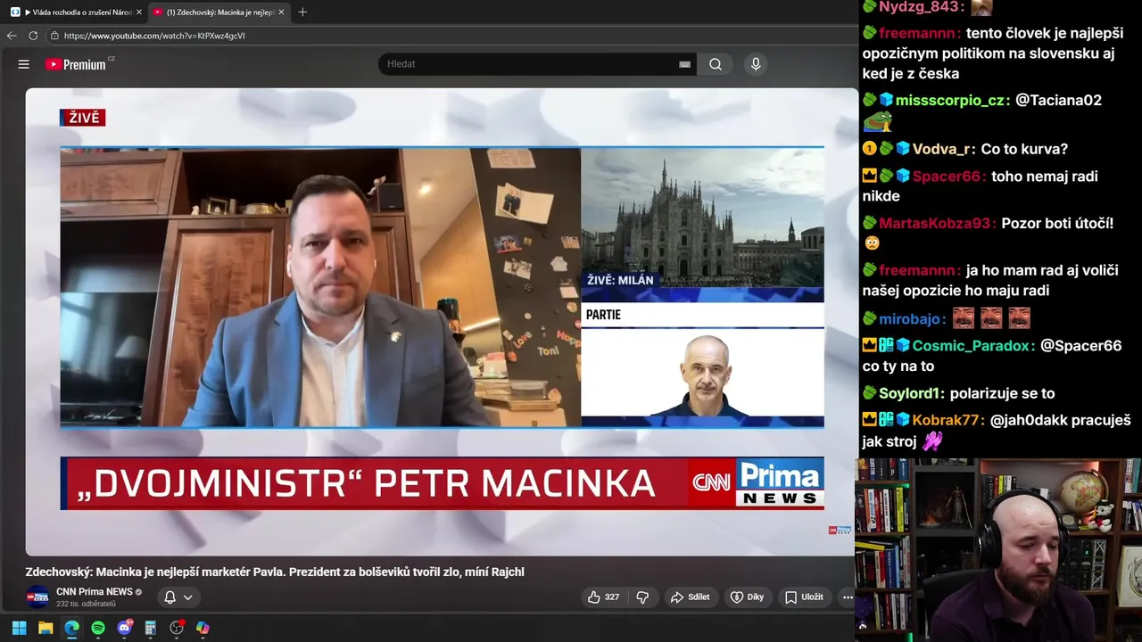Open the round app with red badge on taskbar
Viewport: 1142px width, 642px height.
[x=177, y=628]
